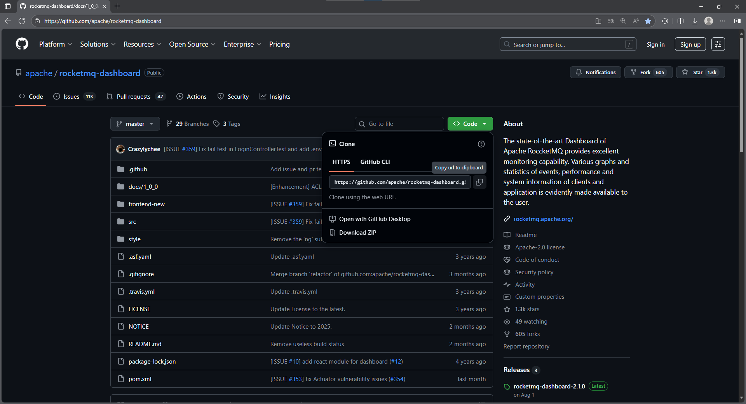Visit the rocketmq.apache.org link
Image resolution: width=746 pixels, height=404 pixels.
[543, 219]
